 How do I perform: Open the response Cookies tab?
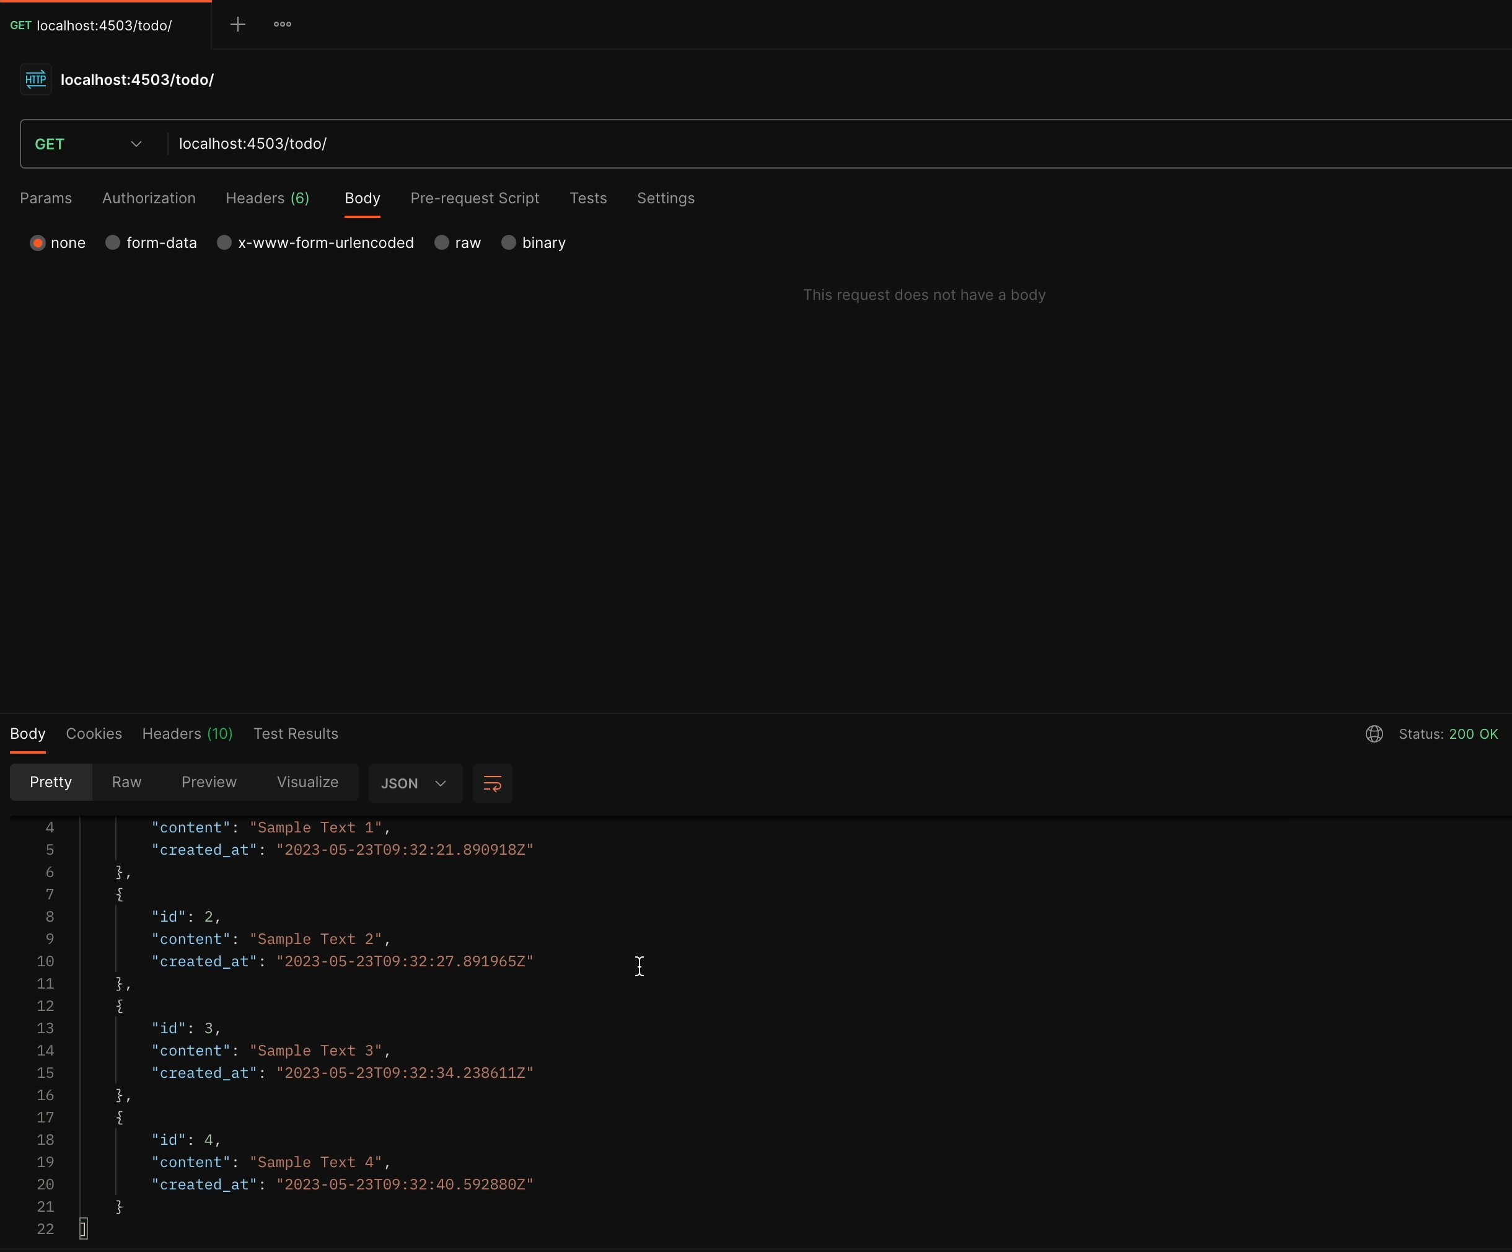click(x=94, y=734)
